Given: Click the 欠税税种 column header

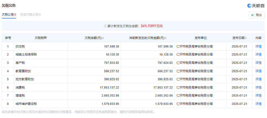Looking at the screenshot, I should [x=41, y=38].
